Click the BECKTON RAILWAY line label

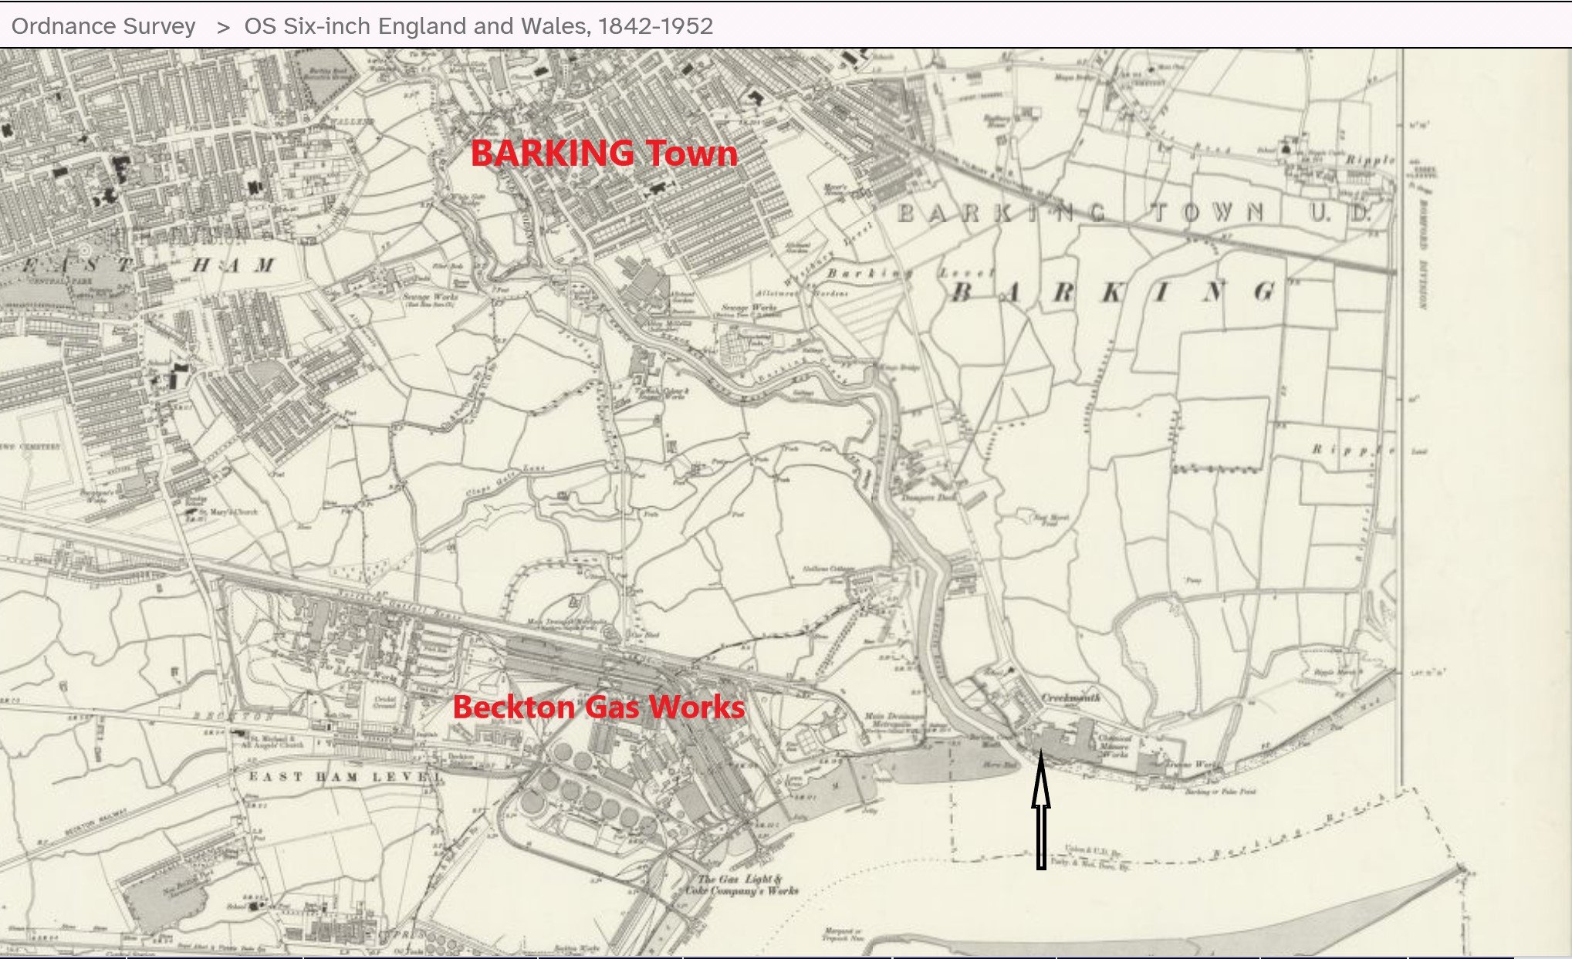coord(94,823)
